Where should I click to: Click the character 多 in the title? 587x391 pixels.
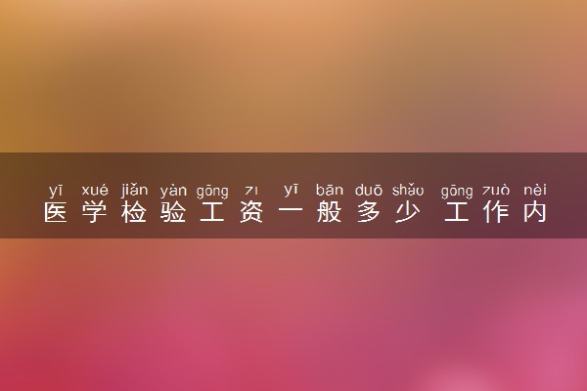click(x=369, y=212)
